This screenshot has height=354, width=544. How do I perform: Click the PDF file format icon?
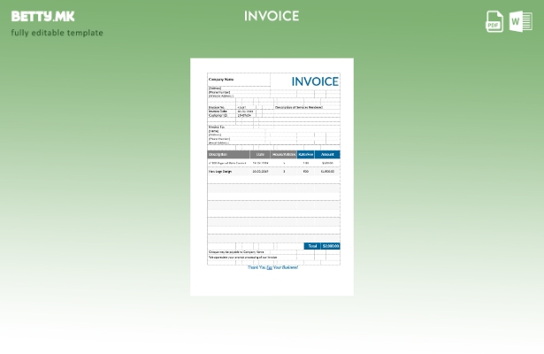(x=494, y=21)
